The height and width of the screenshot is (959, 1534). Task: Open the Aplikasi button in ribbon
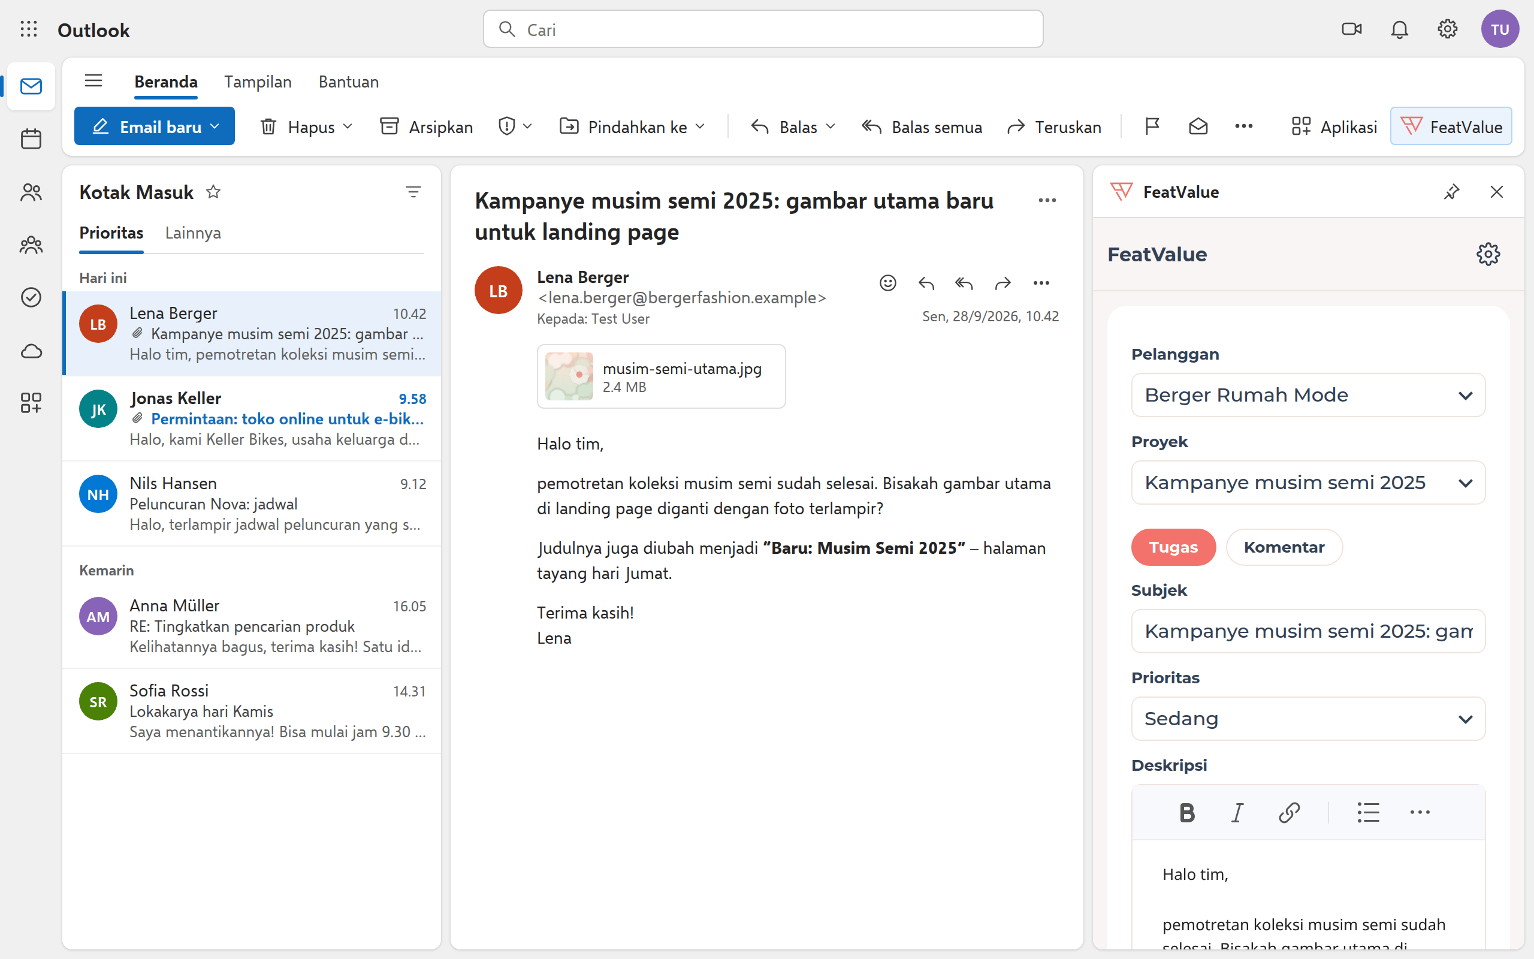point(1334,127)
